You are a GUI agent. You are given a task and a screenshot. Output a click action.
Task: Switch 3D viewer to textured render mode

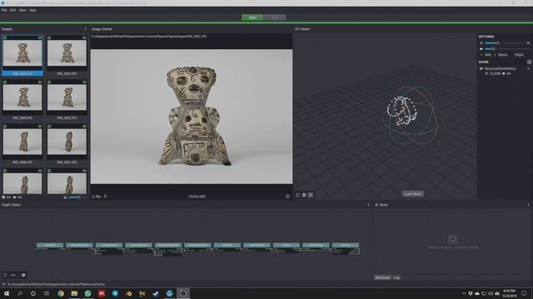pyautogui.click(x=311, y=195)
